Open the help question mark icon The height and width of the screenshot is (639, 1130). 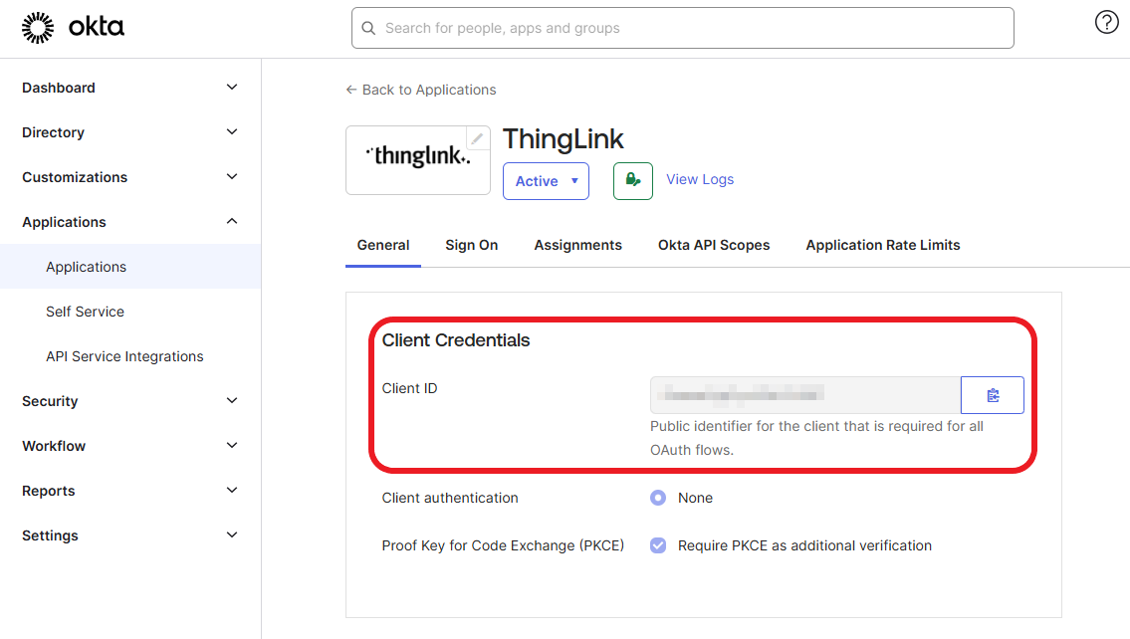click(1106, 22)
